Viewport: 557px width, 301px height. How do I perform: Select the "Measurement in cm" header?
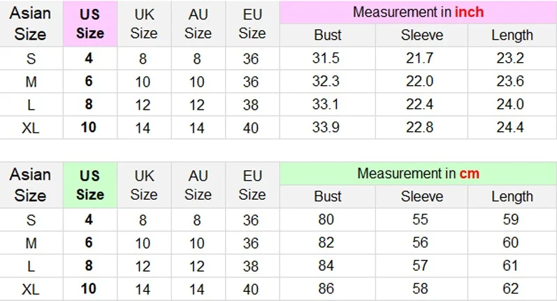coord(418,173)
